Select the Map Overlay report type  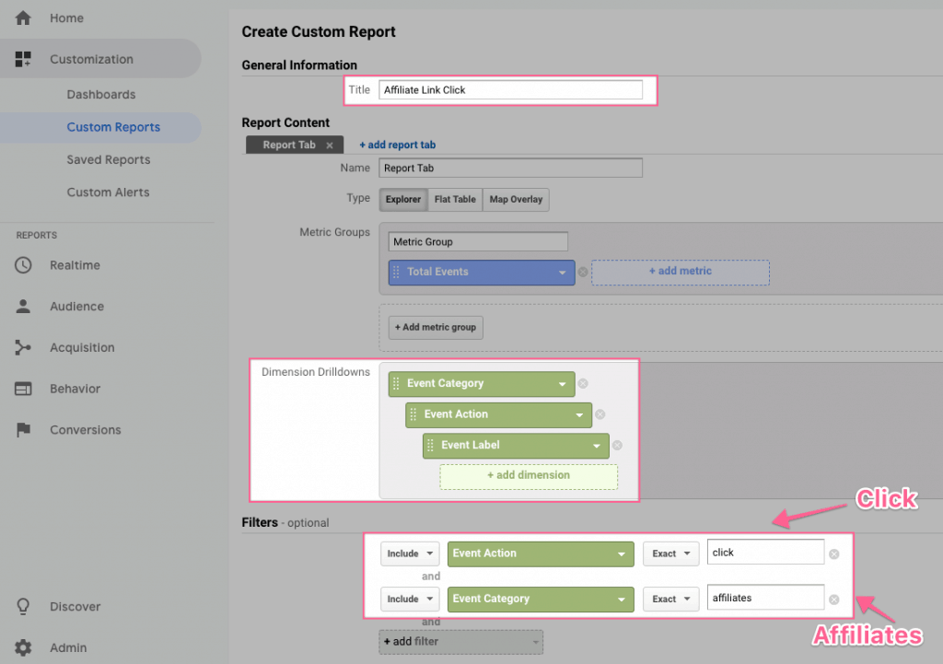(515, 199)
